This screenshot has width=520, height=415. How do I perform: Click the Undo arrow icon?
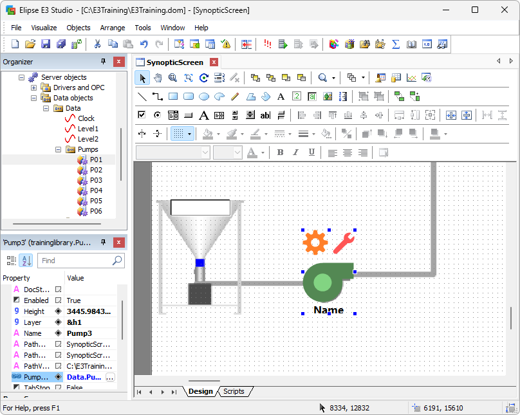pos(144,44)
